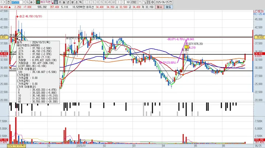Viewport: 265px width, 148px height.
Task: Click the 전 button left of stock code
Action: coord(8,2)
